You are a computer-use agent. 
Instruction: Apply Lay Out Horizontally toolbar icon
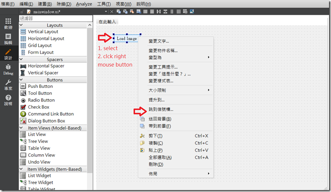click(x=145, y=12)
